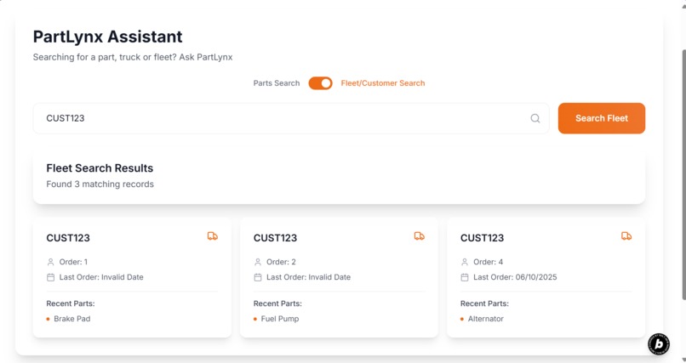Screen dimensions: 686x363
Task: Click person icon beside Order: 2
Action: pyautogui.click(x=258, y=262)
